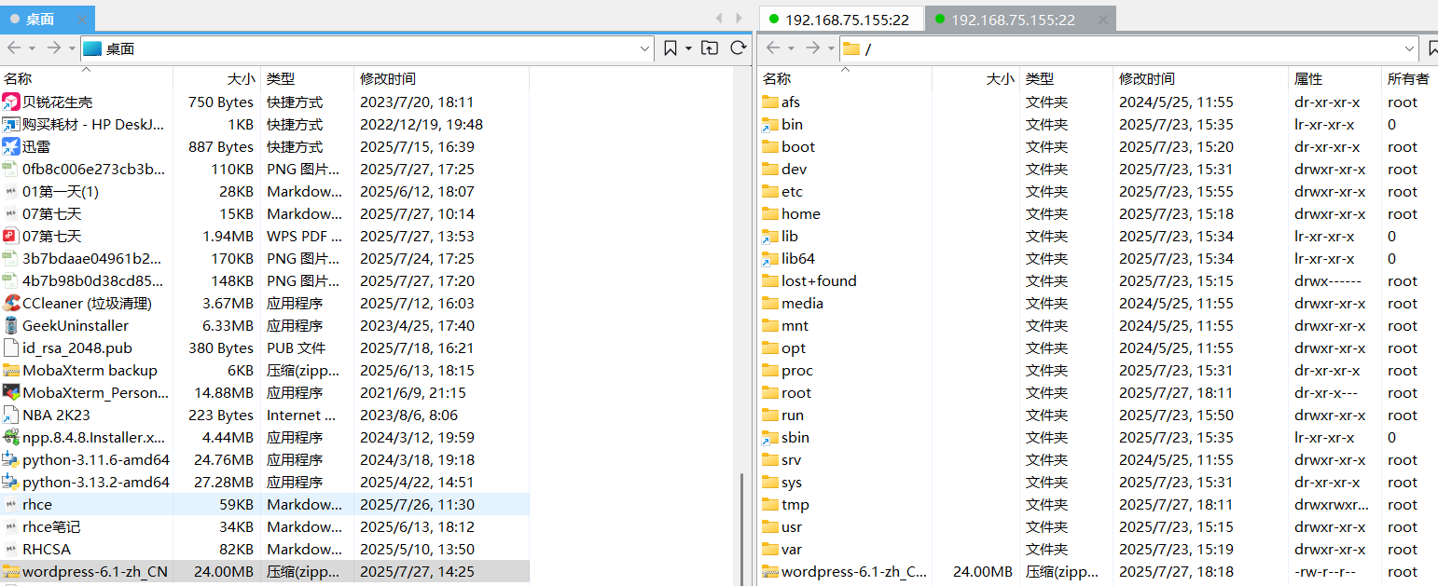Select the local wordpress-6.1-zh_CN file name

95,571
